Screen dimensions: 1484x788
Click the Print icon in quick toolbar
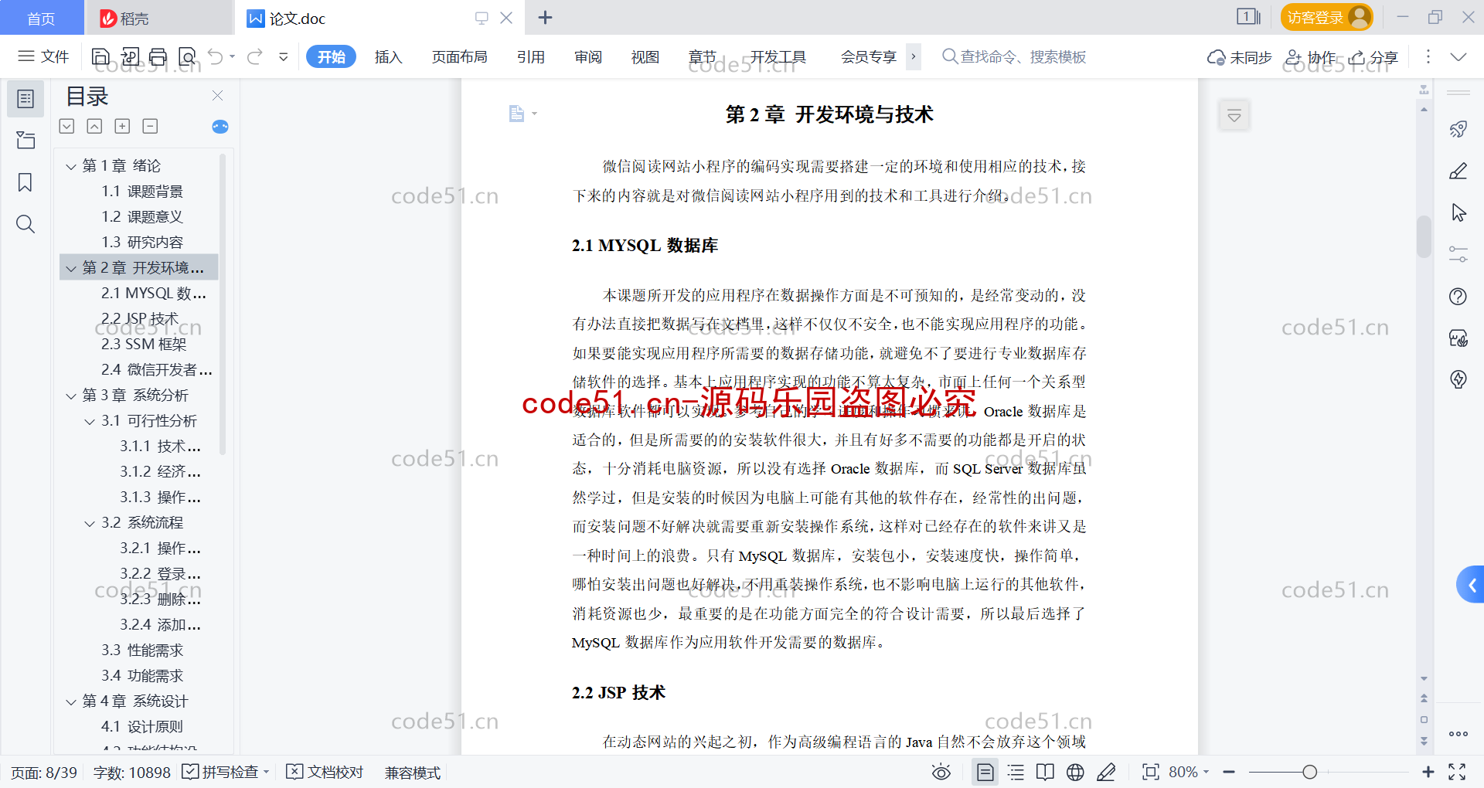tap(158, 56)
